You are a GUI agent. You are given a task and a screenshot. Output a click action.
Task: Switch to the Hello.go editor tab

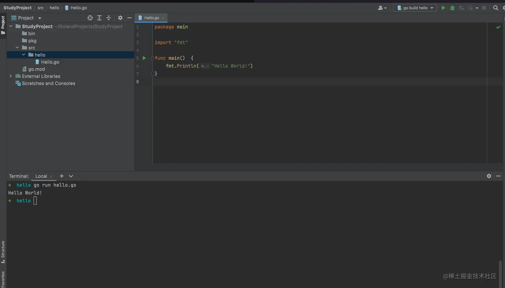(151, 18)
